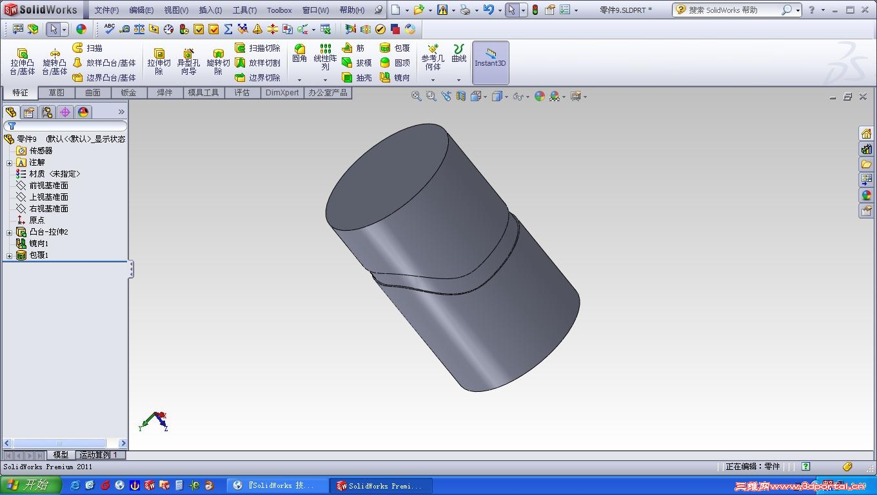This screenshot has width=877, height=495.
Task: Switch to the 运动算例 1 tab
Action: click(x=100, y=455)
